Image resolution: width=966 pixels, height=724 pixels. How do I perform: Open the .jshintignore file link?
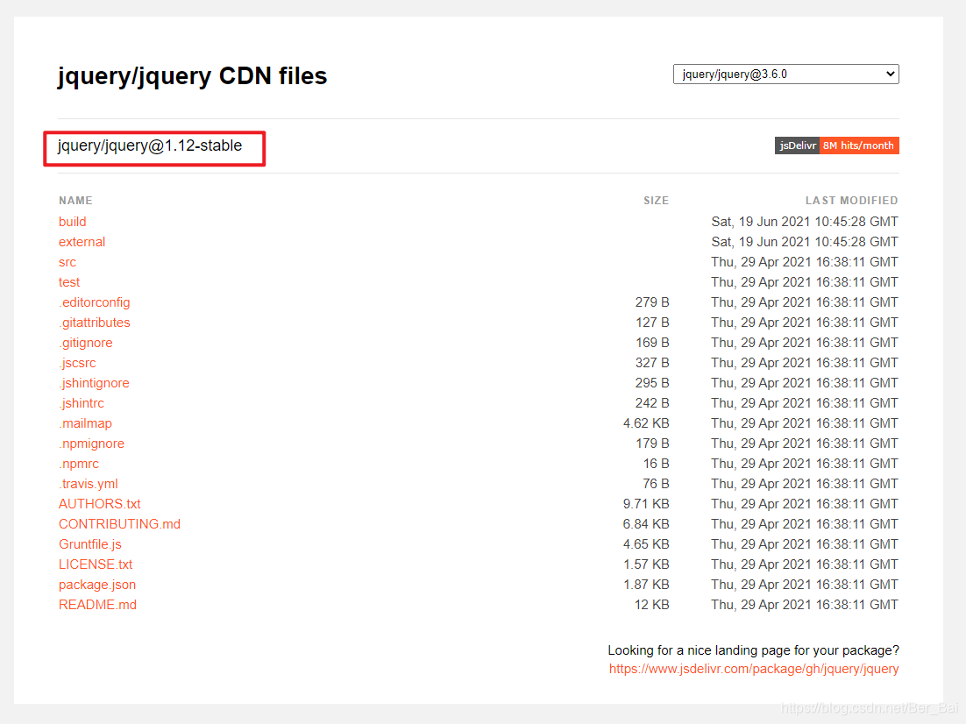click(94, 383)
